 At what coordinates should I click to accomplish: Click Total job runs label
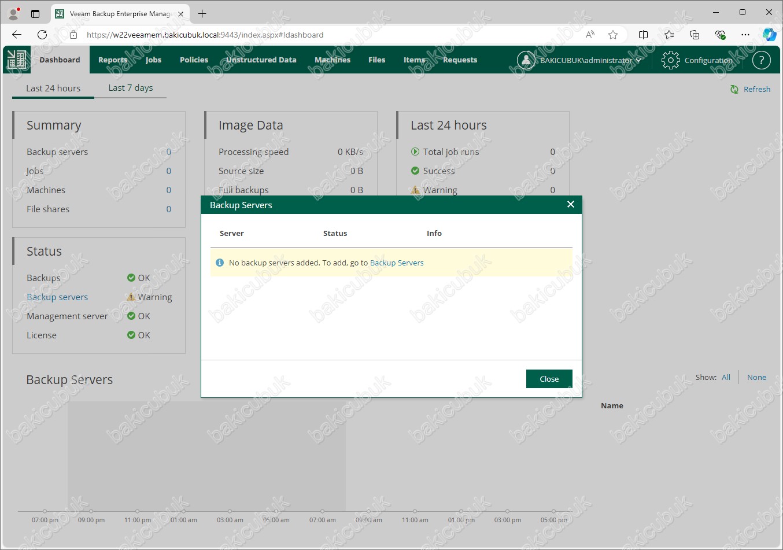tap(451, 152)
